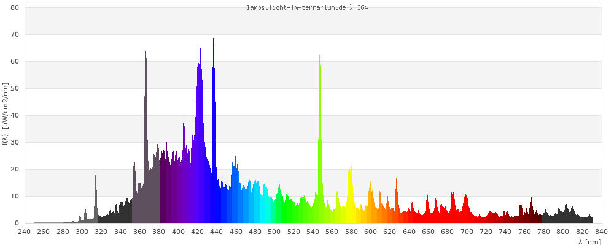Click the x-axis tick label 280
The height and width of the screenshot is (245, 614).
click(62, 232)
